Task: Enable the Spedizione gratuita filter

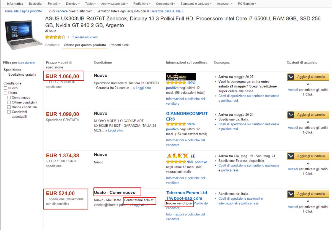Action: [x=5, y=75]
